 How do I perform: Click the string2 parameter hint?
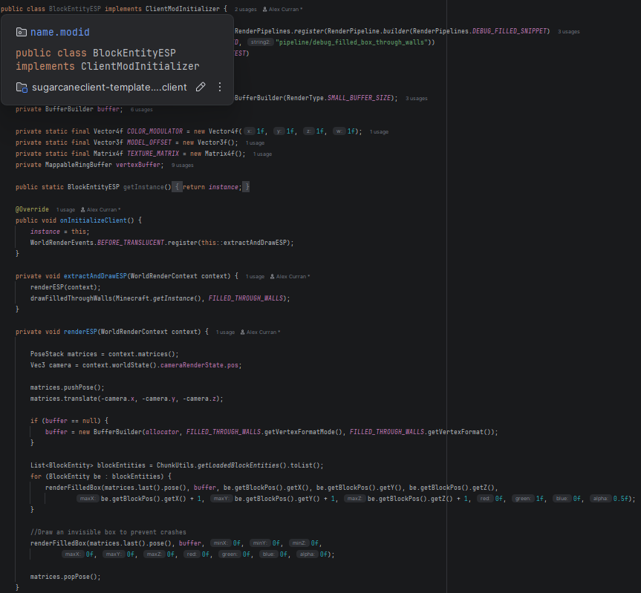260,42
